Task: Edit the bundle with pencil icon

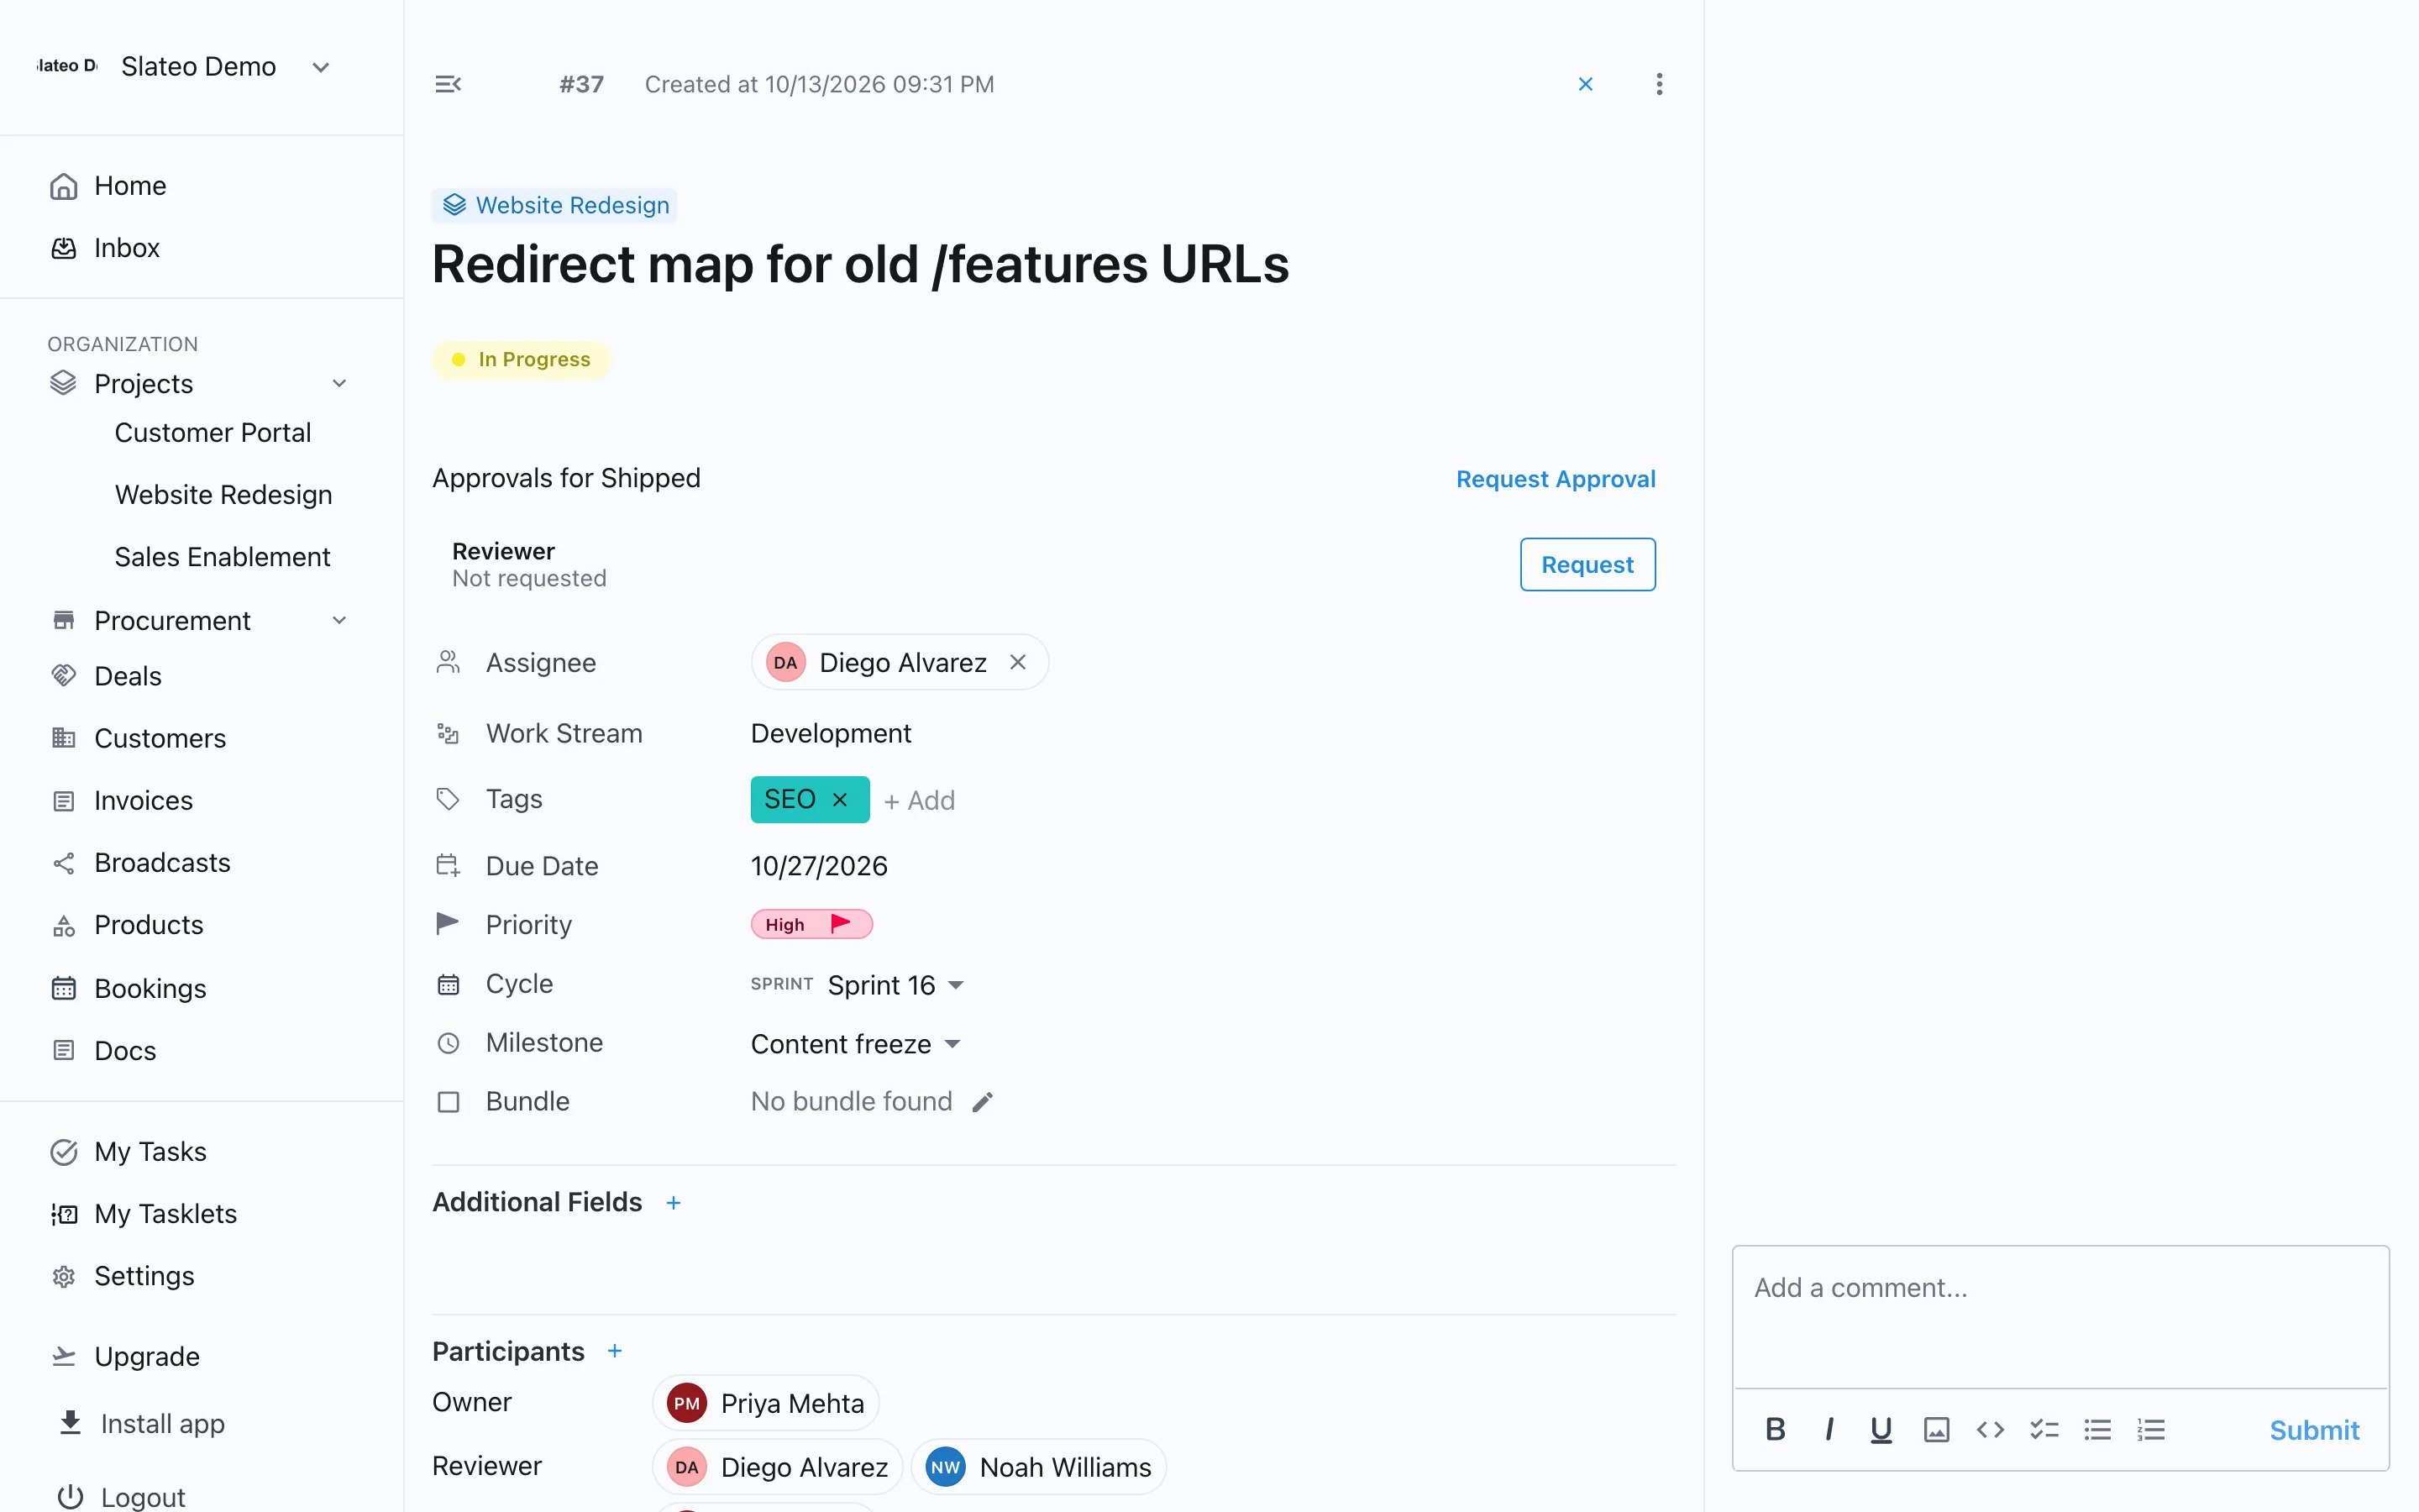Action: tap(983, 1101)
